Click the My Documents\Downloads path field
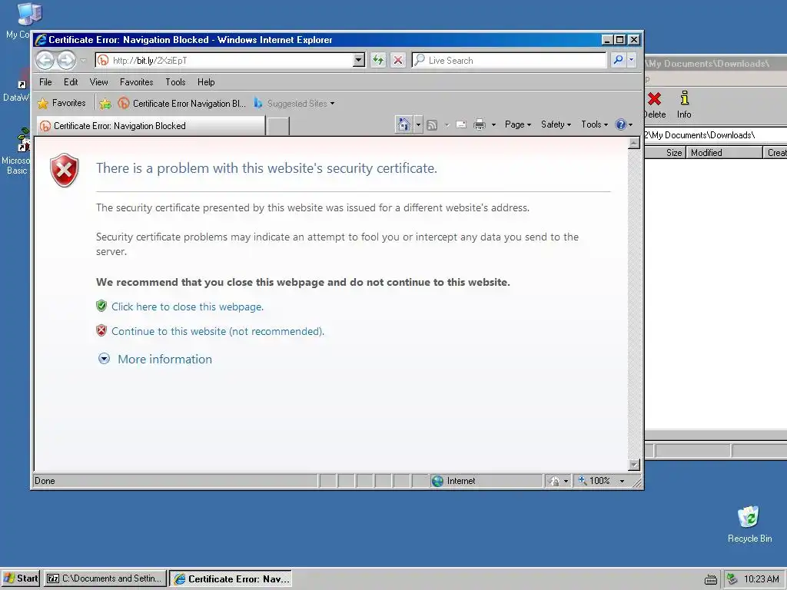 click(716, 135)
